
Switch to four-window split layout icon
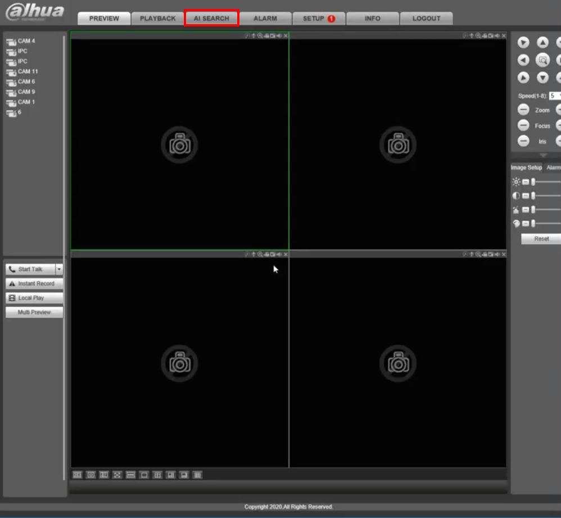(x=157, y=475)
